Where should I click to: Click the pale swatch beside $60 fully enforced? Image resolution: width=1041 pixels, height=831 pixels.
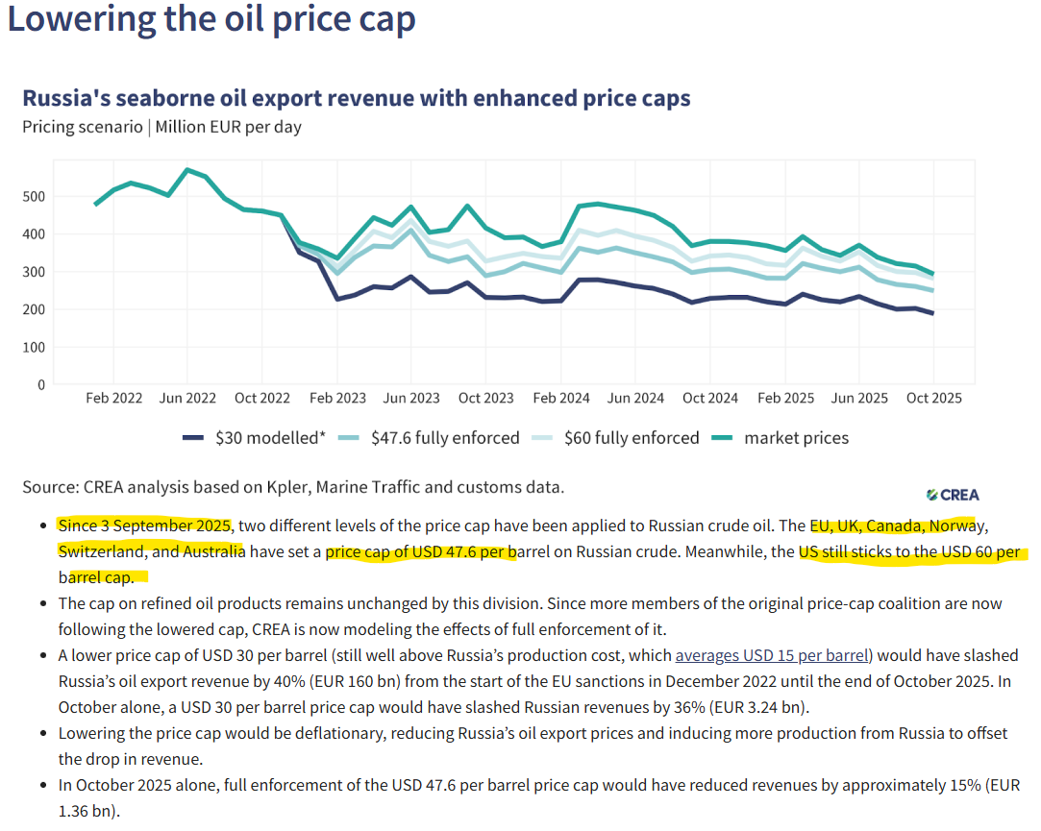[545, 438]
